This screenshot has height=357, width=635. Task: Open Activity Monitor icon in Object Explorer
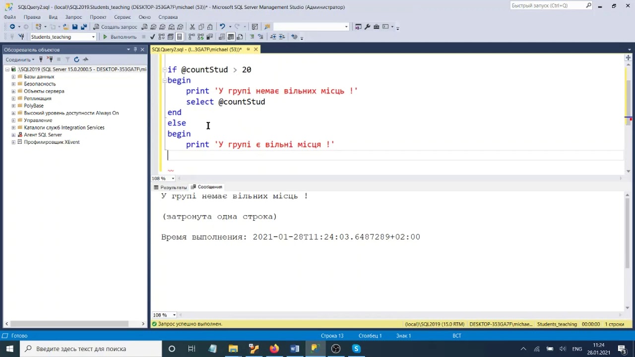tap(85, 59)
